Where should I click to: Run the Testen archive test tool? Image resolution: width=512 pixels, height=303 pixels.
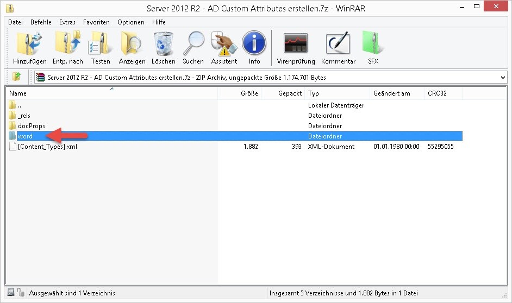pyautogui.click(x=101, y=45)
